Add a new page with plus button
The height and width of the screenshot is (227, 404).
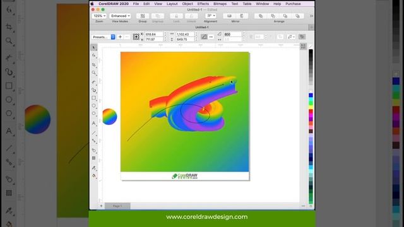click(101, 206)
